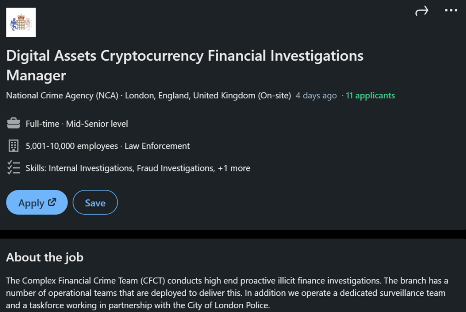Image resolution: width=466 pixels, height=312 pixels.
Task: Click the '5,001-10,000 employees · Law Enforcement' line
Action: click(108, 146)
